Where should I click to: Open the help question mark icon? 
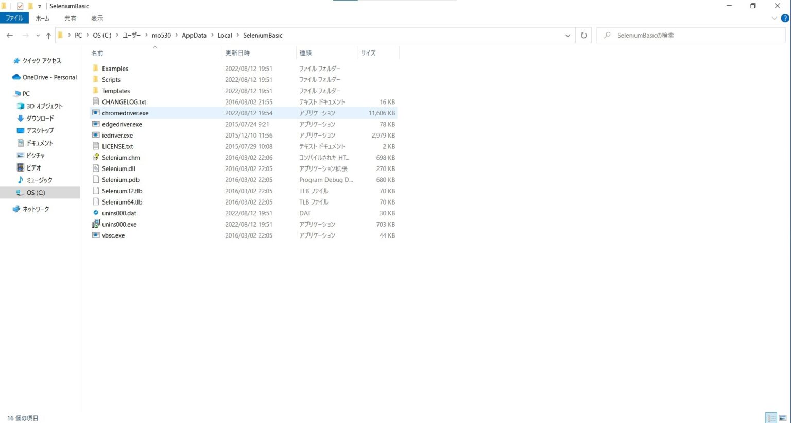[785, 18]
